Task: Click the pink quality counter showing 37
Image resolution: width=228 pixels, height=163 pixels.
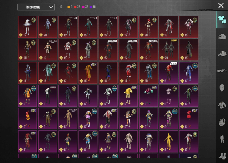Action: coord(86,7)
